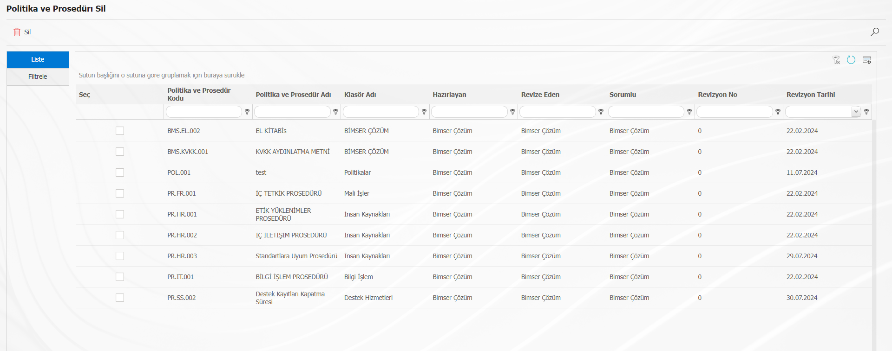Refresh the grid with the circular arrow
Viewport: 892px width, 351px height.
coord(851,60)
